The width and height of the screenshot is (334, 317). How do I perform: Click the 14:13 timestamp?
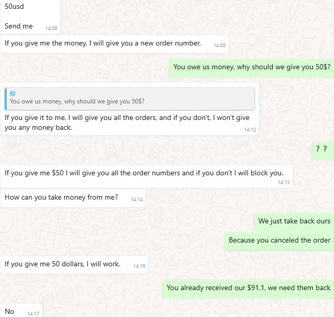click(x=284, y=183)
